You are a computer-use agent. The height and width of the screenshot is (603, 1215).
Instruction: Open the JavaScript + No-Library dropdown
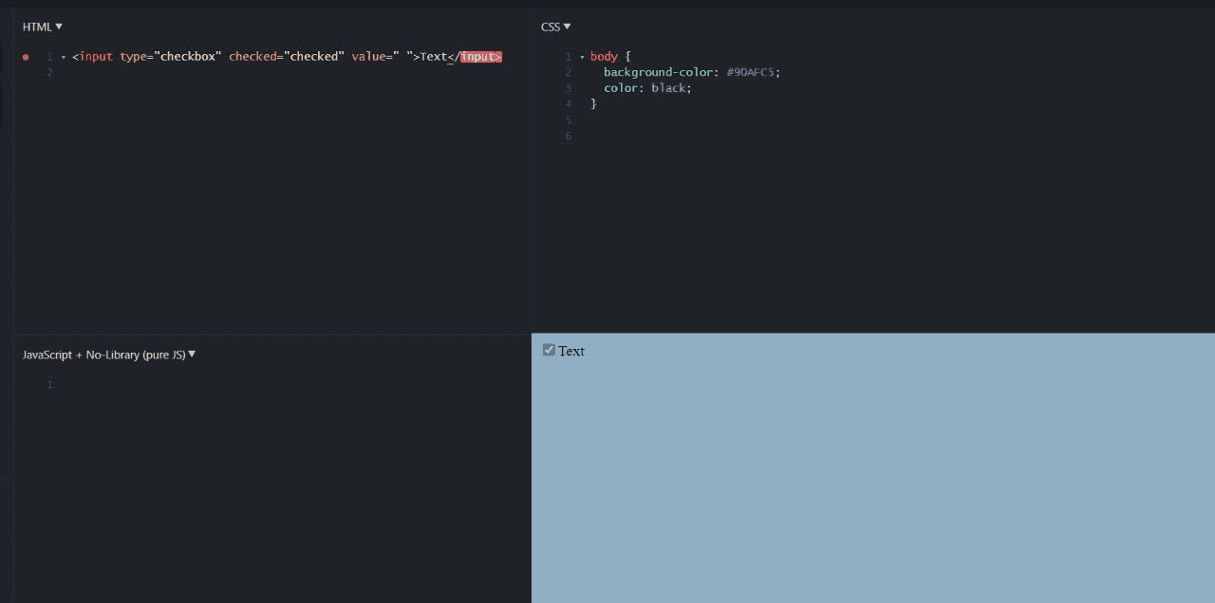109,355
